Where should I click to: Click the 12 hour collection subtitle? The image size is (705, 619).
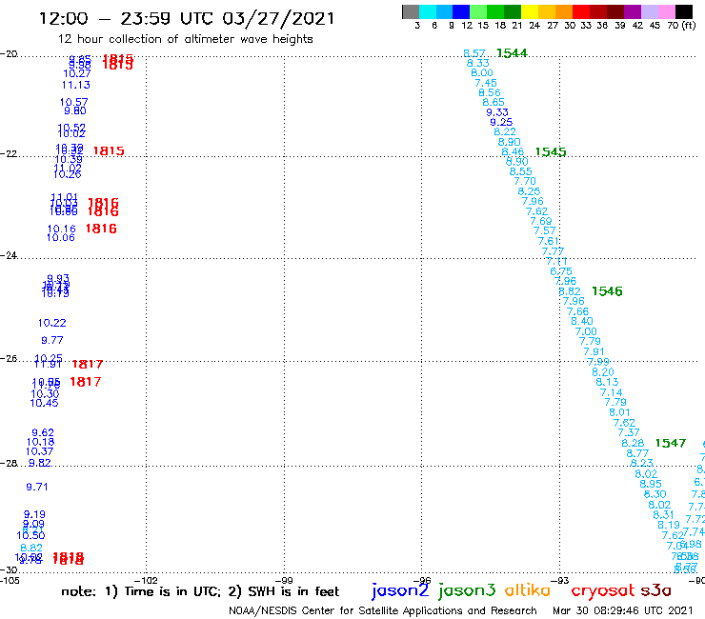185,39
